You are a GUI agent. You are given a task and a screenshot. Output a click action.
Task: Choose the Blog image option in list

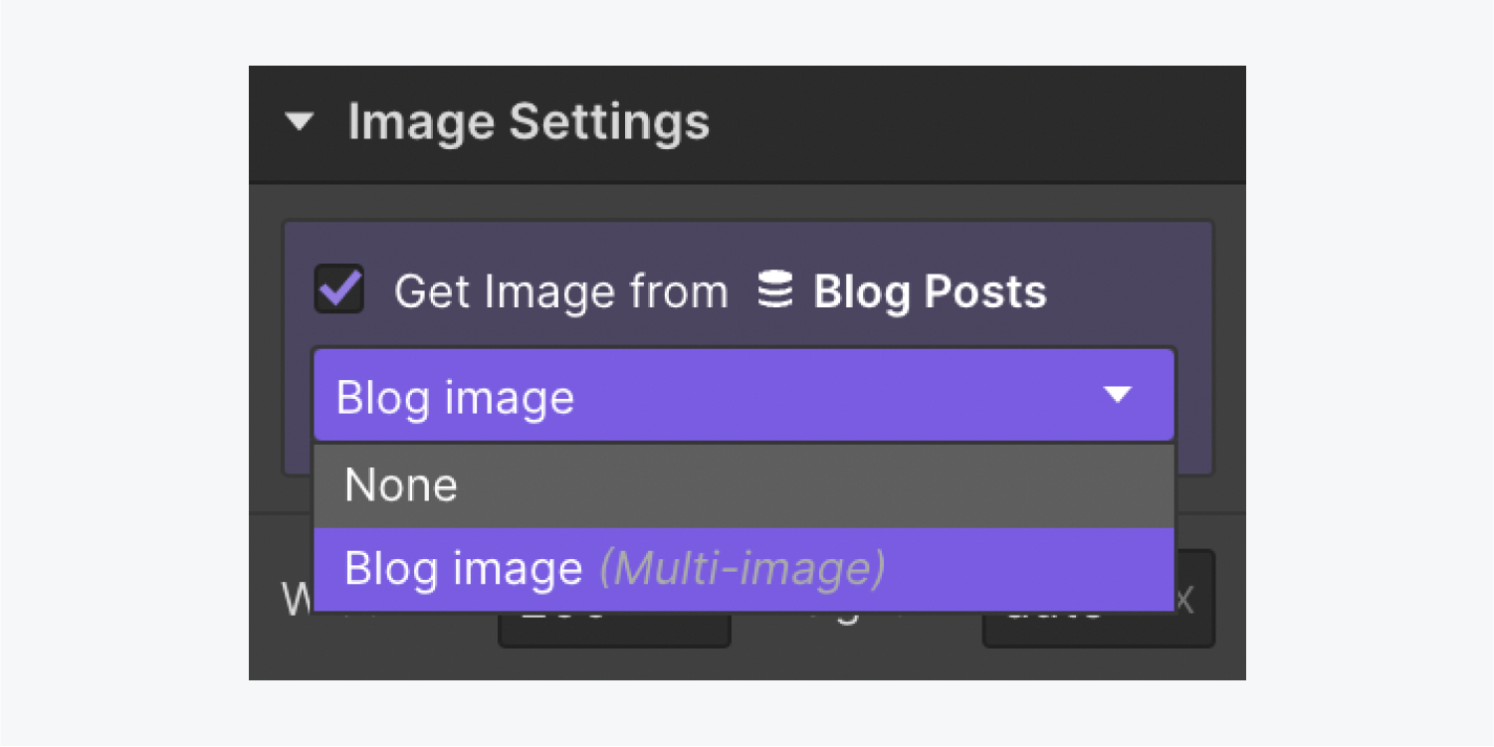pyautogui.click(x=745, y=569)
